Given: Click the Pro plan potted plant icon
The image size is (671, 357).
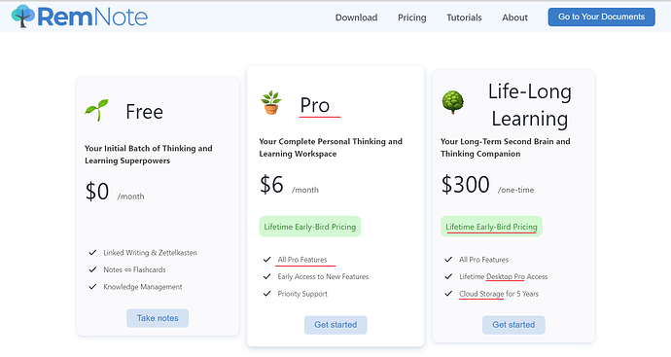Looking at the screenshot, I should click(x=271, y=103).
